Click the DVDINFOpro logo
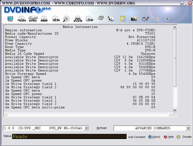Image resolution: width=193 pixels, height=146 pixels. 27,10
